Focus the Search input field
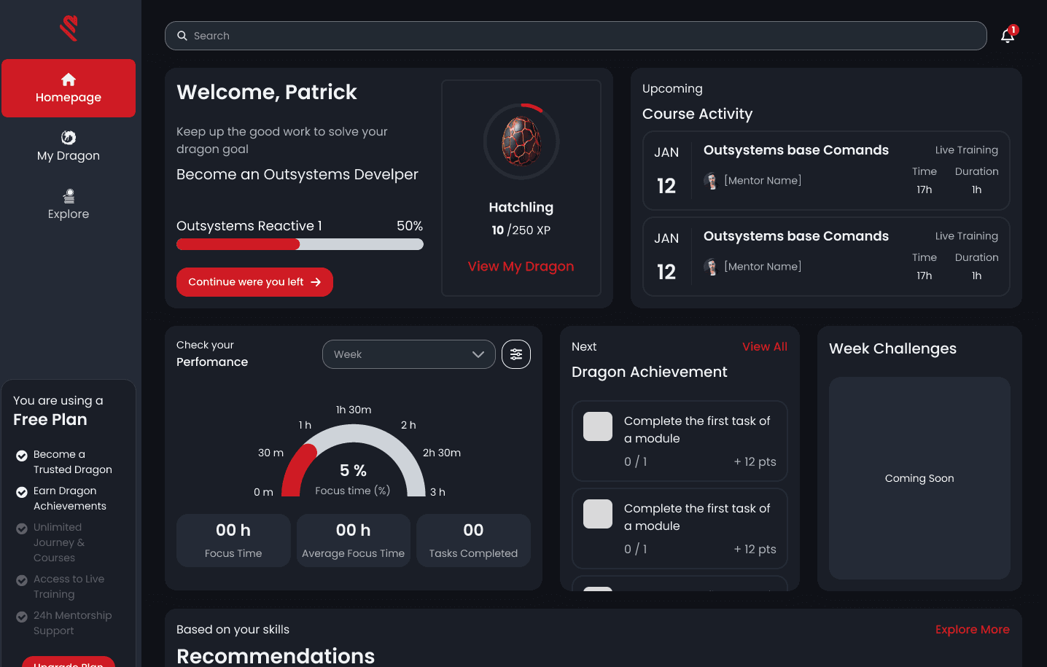 pos(576,36)
